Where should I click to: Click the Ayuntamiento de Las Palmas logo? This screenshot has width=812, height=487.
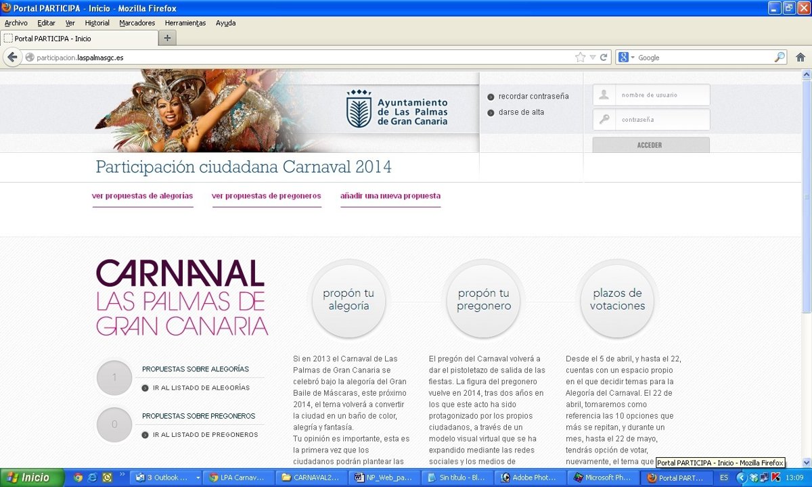click(397, 108)
